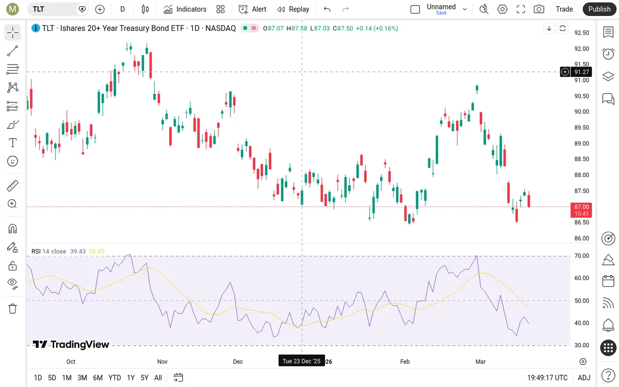Open go to date calendar
The height and width of the screenshot is (387, 619).
(x=178, y=378)
